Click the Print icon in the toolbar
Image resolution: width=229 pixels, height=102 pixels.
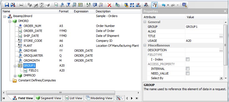pyautogui.click(x=21, y=5)
